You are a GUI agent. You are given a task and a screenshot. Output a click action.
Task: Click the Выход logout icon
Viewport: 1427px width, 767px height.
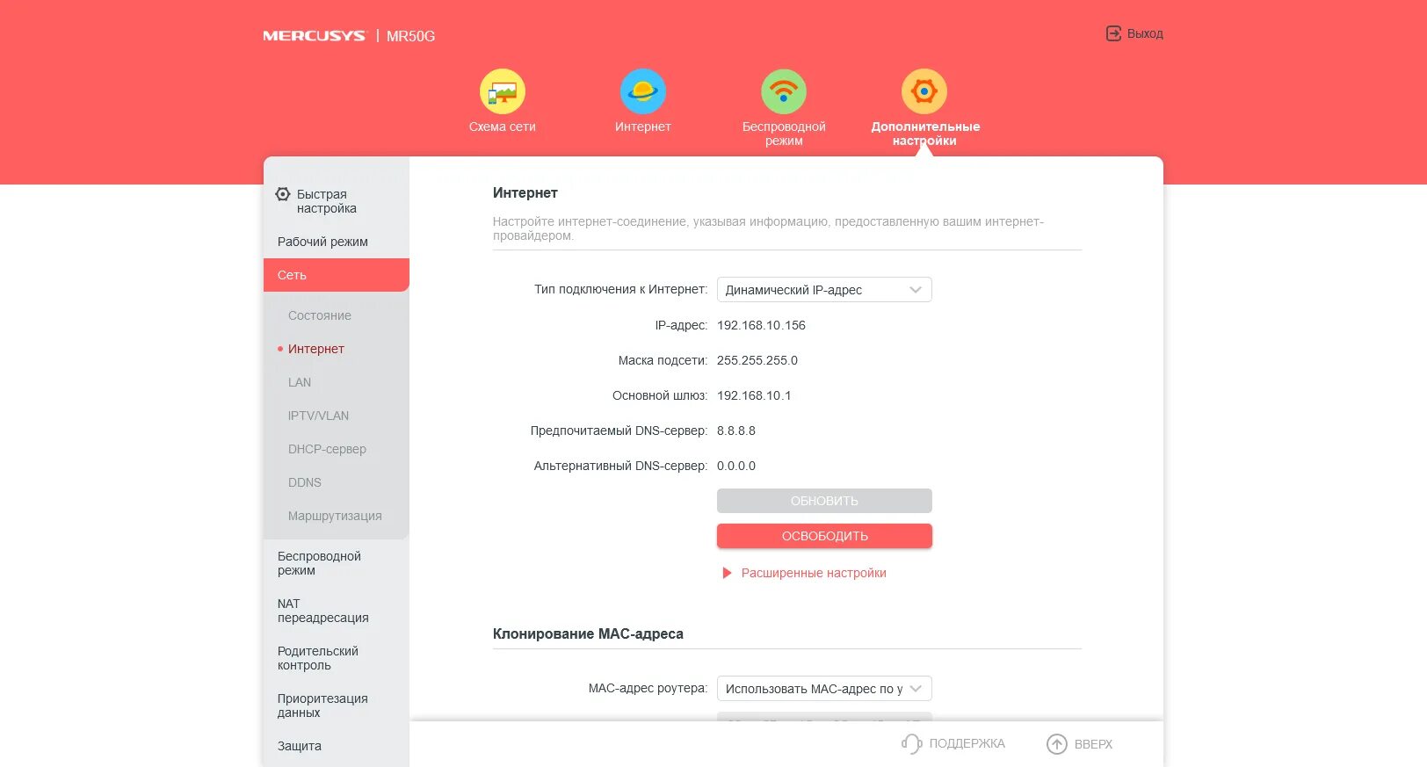[1113, 33]
